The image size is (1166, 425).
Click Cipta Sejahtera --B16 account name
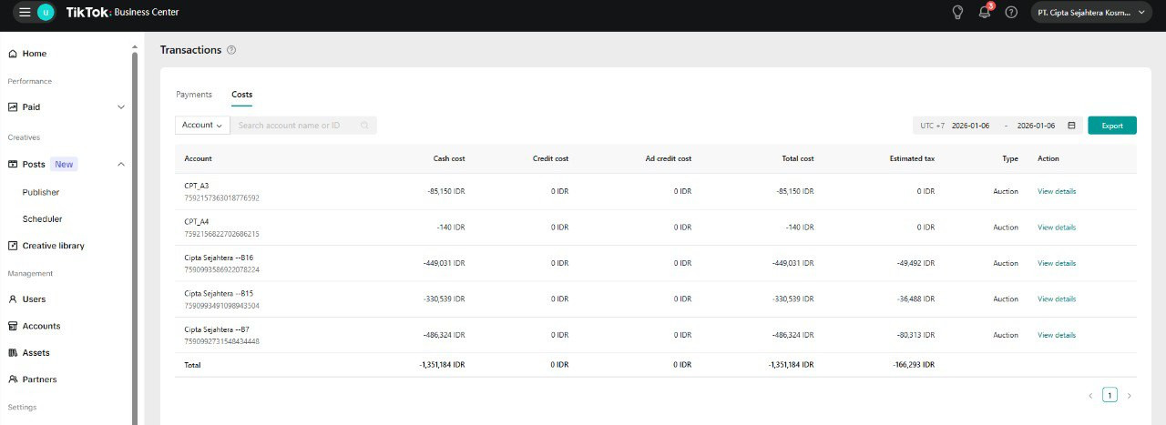click(x=219, y=258)
